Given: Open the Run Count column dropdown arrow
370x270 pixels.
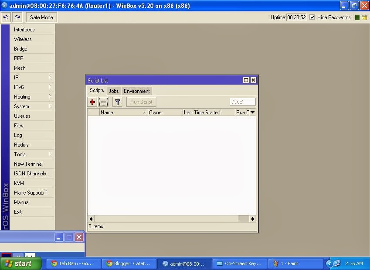Looking at the screenshot, I should [252, 112].
